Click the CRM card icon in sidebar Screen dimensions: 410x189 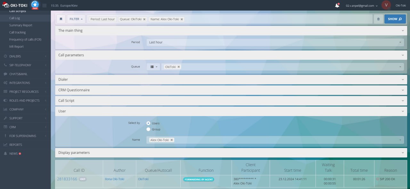(x=5, y=127)
